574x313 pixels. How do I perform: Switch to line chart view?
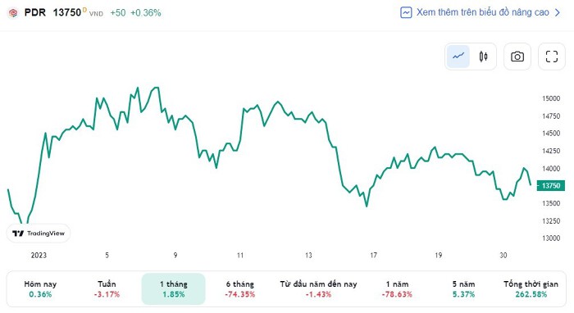coord(458,57)
